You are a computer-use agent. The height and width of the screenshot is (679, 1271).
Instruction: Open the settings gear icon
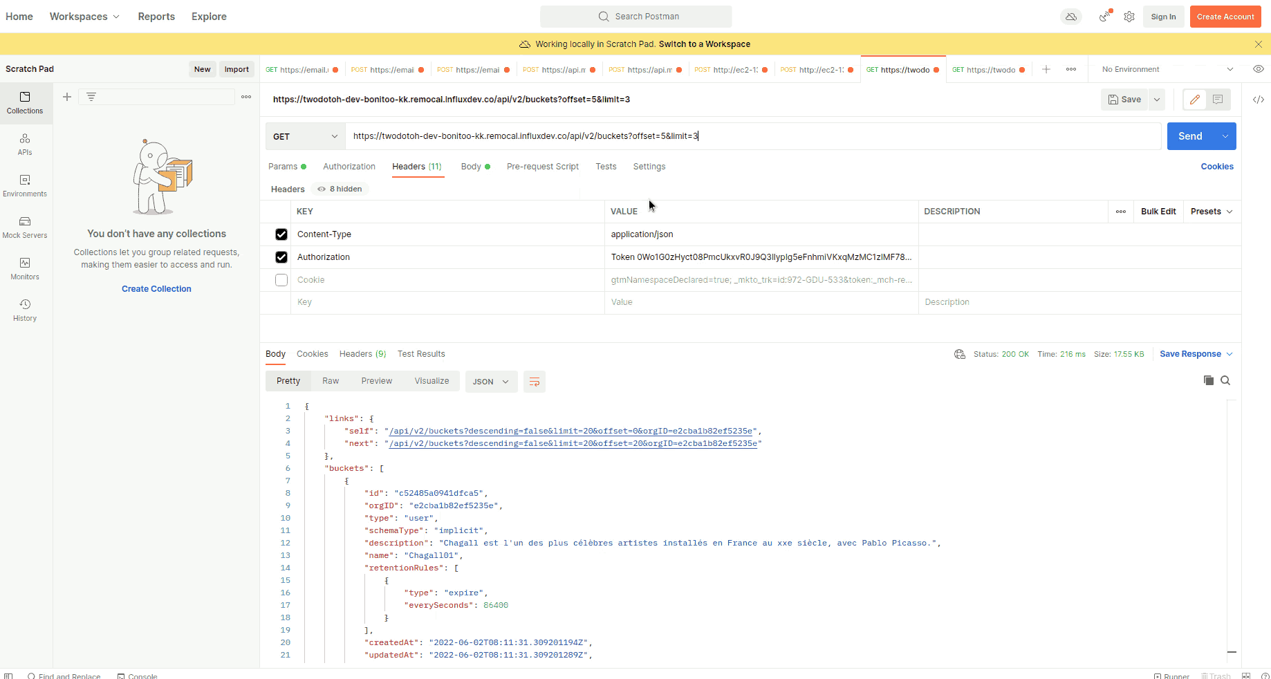(1129, 17)
